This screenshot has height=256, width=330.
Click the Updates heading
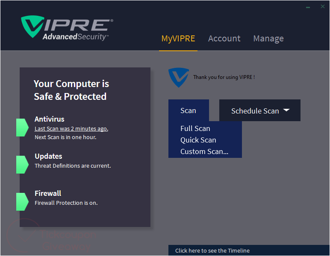click(x=48, y=156)
